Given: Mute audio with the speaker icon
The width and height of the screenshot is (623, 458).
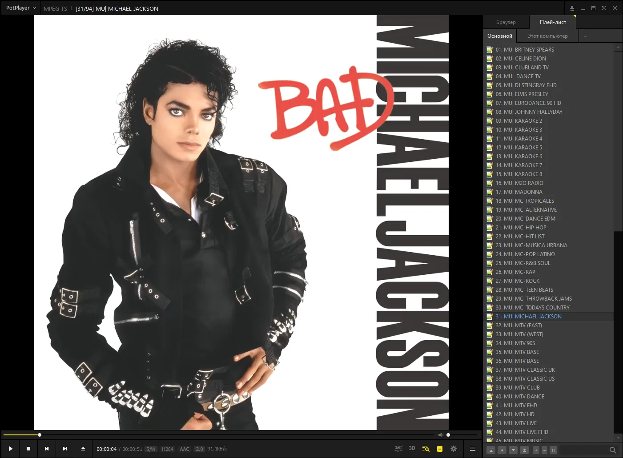Looking at the screenshot, I should pyautogui.click(x=441, y=435).
